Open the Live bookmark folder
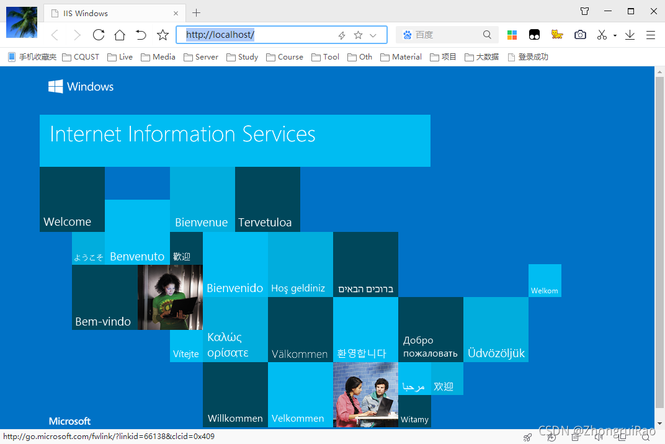Screen dimensions: 665x444 [x=120, y=57]
